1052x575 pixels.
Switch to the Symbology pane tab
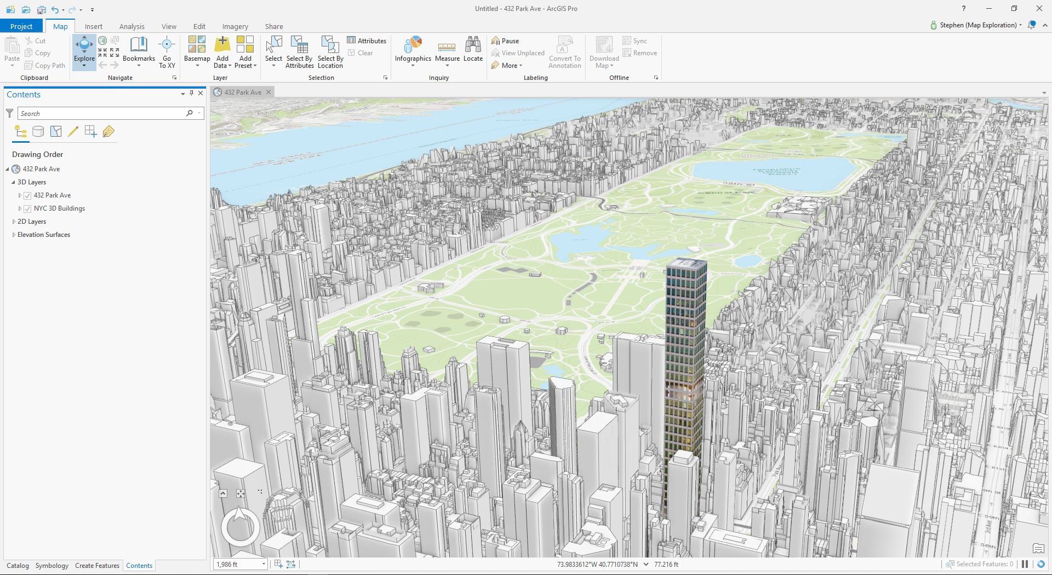click(52, 566)
